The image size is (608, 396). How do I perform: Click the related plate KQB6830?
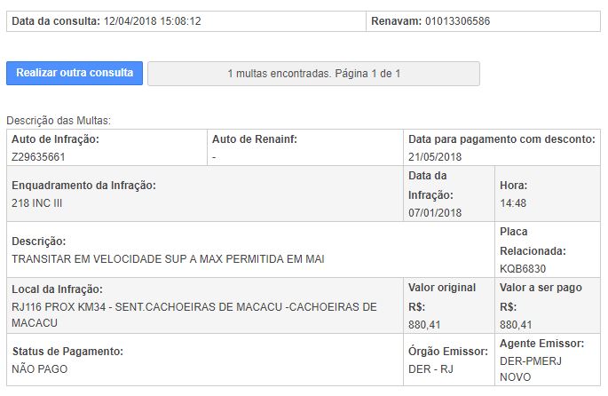coord(523,268)
